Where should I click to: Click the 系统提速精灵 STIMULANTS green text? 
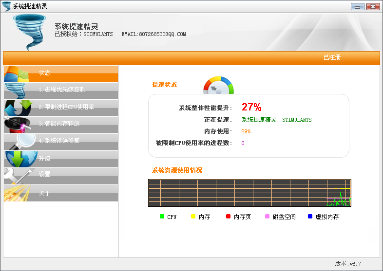tap(276, 120)
